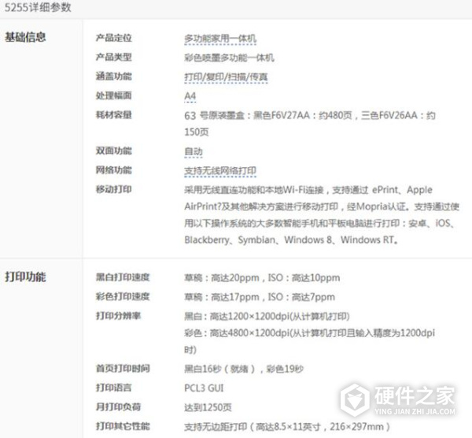This screenshot has width=472, height=438.
Task: Click the 打印语言 label
Action: click(113, 388)
